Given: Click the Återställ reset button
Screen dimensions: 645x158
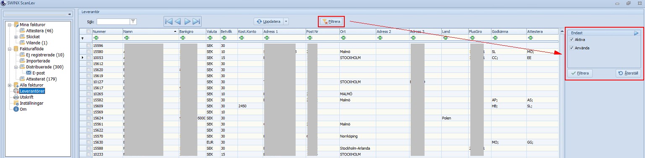Looking at the screenshot, I should coord(628,73).
